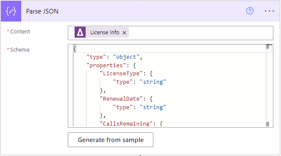Click "LicenseType" key in schema

[x=121, y=74]
